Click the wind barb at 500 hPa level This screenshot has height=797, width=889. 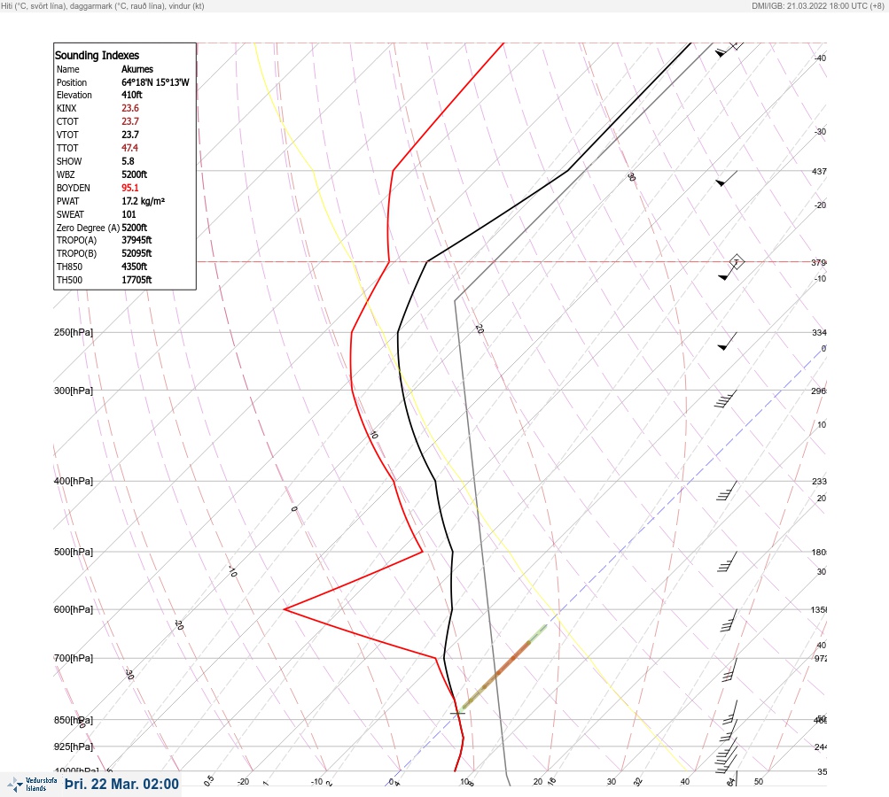pos(727,561)
